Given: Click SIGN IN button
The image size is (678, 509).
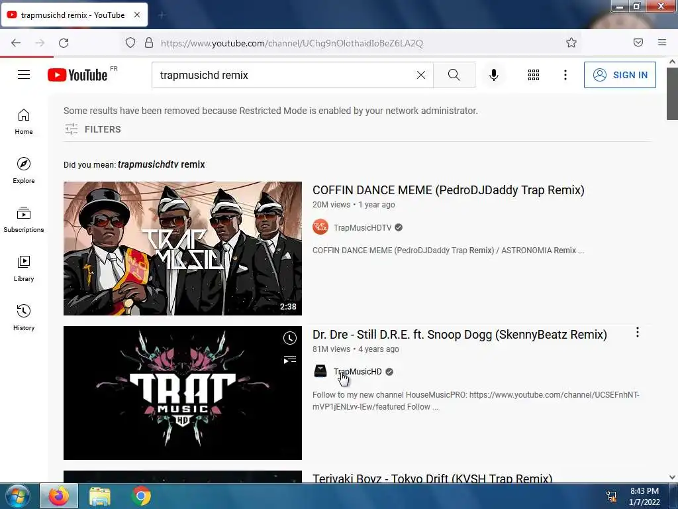Looking at the screenshot, I should (x=620, y=75).
